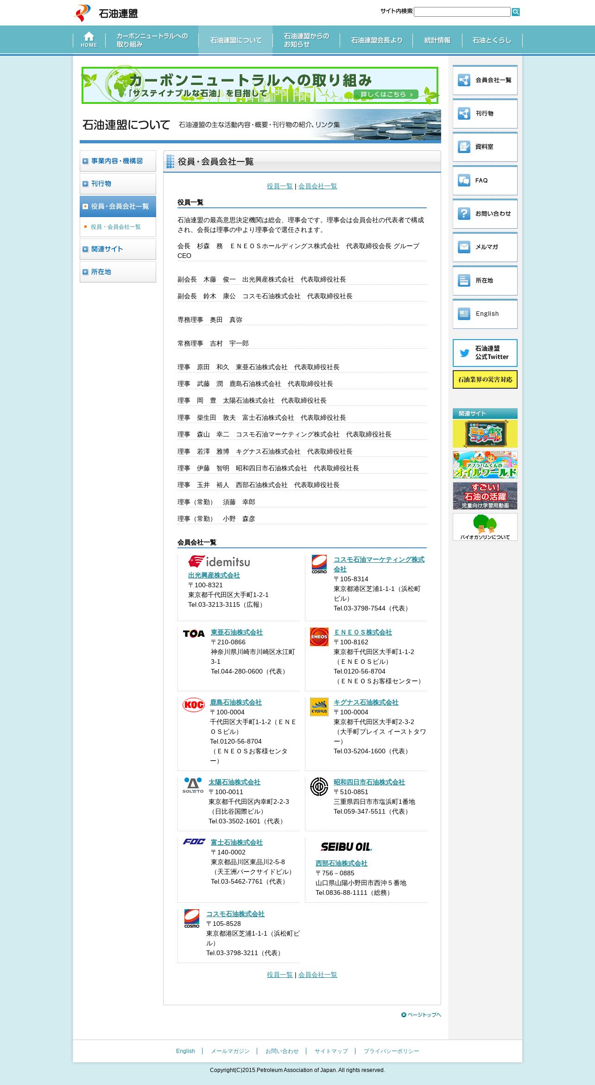
Task: Click cosmo logo beside コスモ石油株式会社
Action: 192,918
